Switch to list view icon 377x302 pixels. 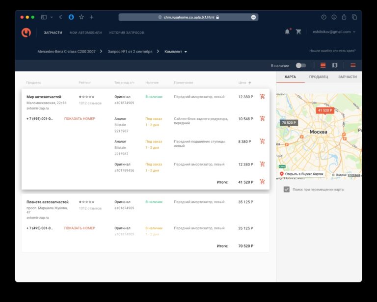pos(323,65)
